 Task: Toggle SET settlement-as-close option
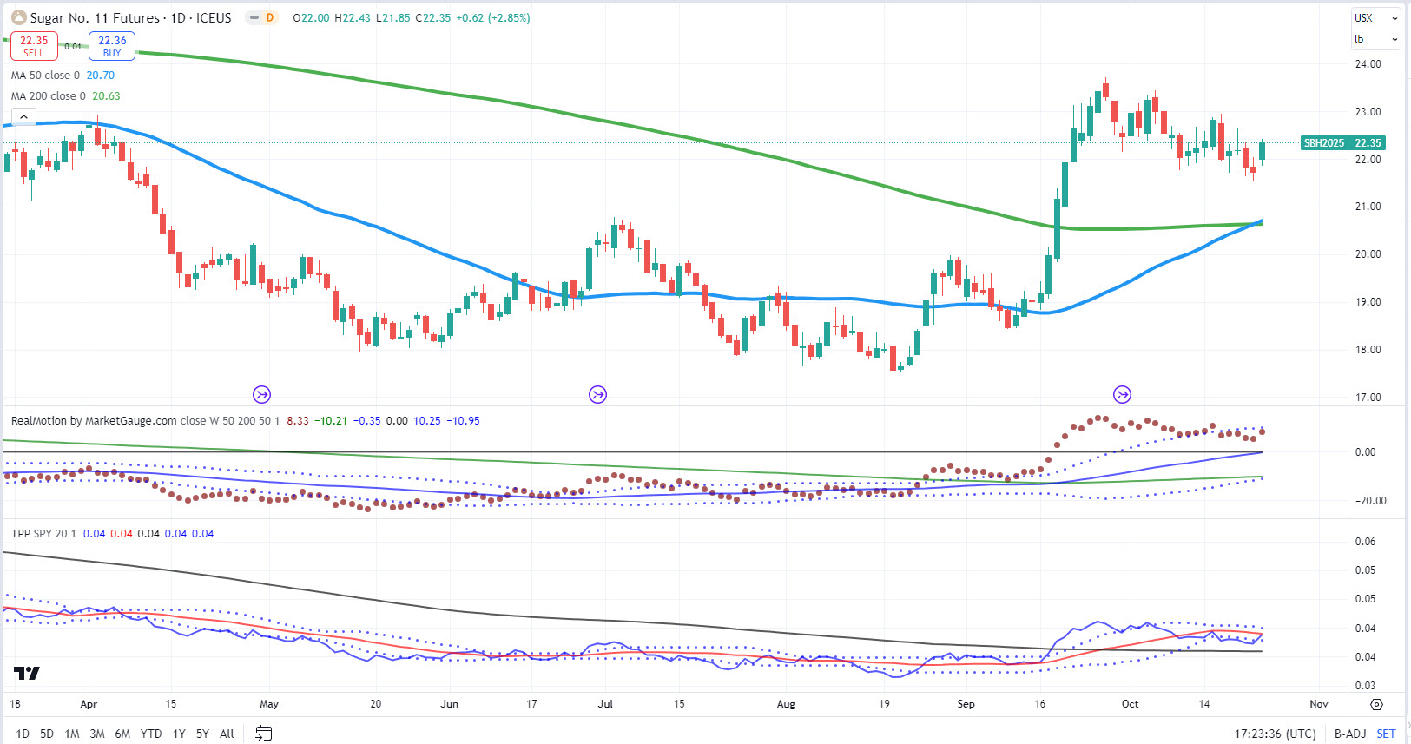click(1386, 734)
